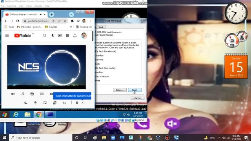Open the Reading list button
Image resolution: width=251 pixels, height=141 pixels.
[x=84, y=27]
